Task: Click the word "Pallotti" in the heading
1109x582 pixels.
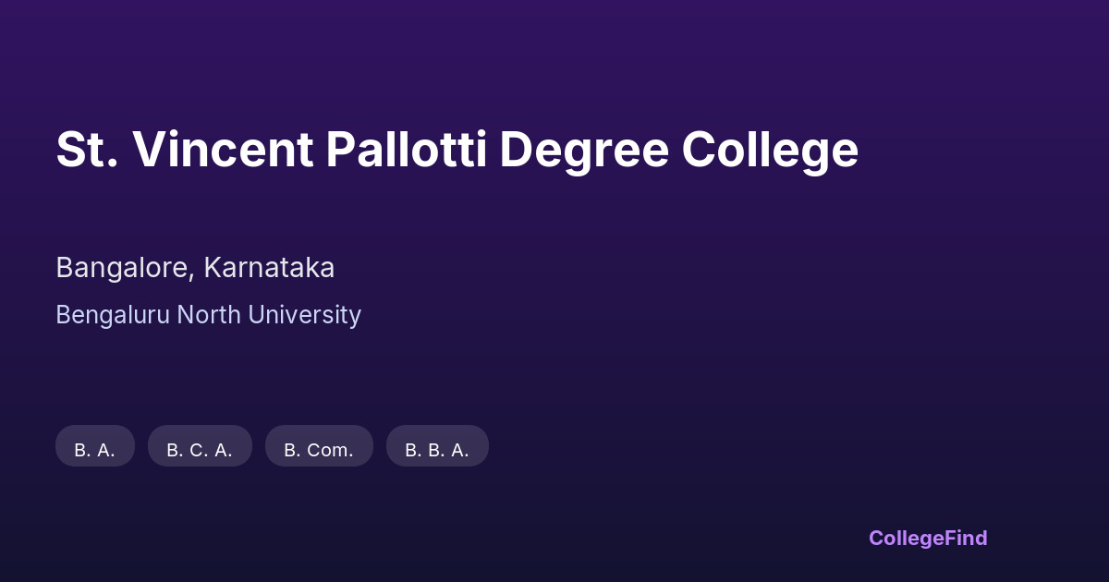Action: coord(406,150)
